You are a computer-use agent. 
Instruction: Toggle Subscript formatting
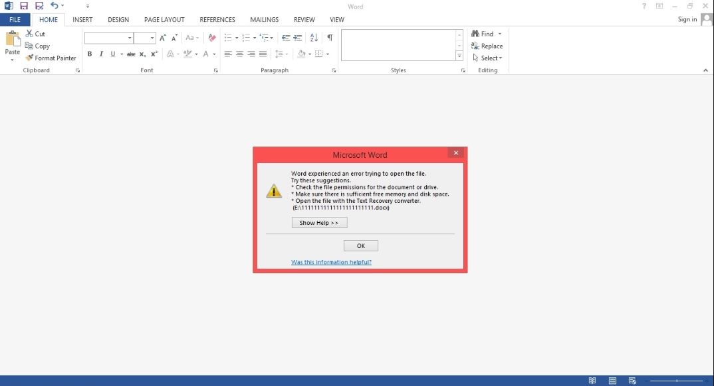[142, 54]
